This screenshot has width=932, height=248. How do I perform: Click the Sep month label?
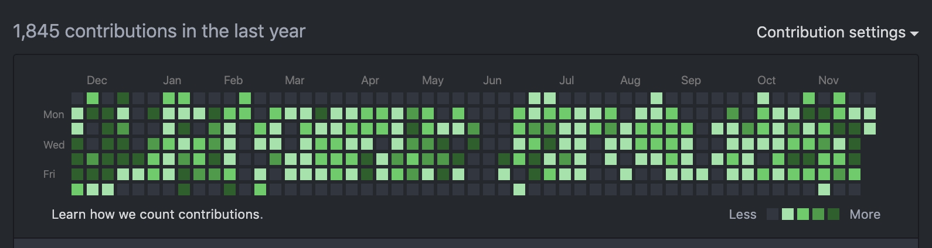tap(691, 80)
